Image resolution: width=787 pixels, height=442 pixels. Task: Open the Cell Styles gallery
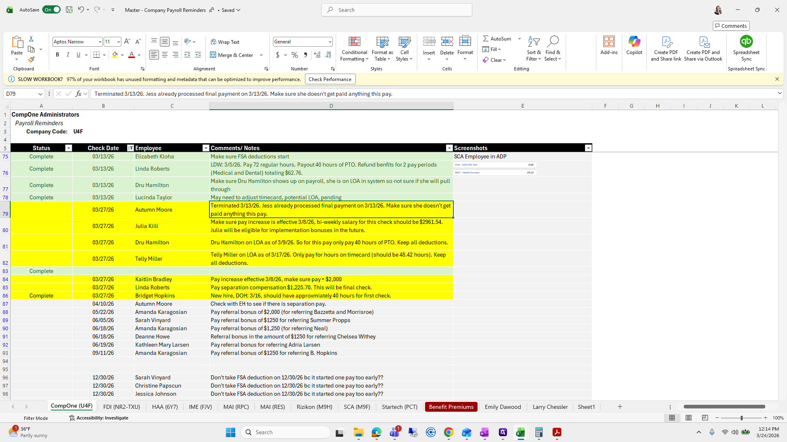(404, 49)
